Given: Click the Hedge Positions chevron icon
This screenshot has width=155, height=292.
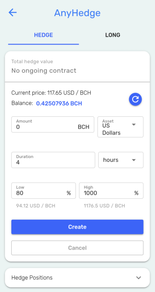Looking at the screenshot, I should (x=139, y=278).
